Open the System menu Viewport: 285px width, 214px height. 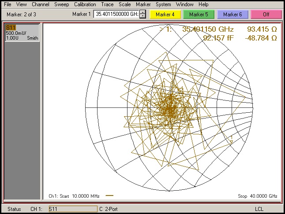163,4
